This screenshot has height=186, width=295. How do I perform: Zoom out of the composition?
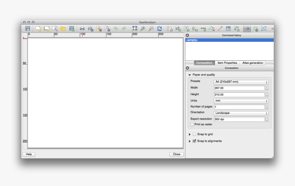[151, 28]
